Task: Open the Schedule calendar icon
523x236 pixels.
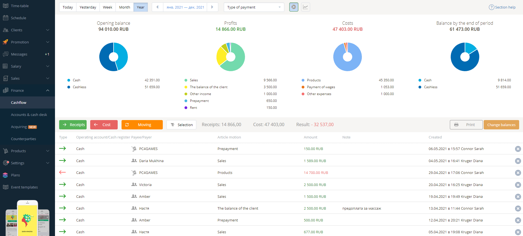Action: [5, 18]
